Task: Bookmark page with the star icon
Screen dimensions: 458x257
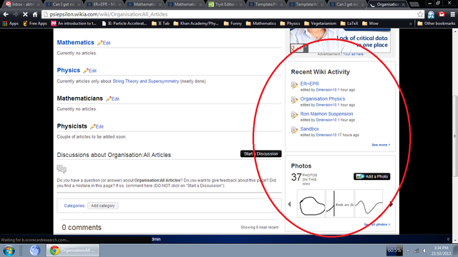Action: click(x=420, y=14)
